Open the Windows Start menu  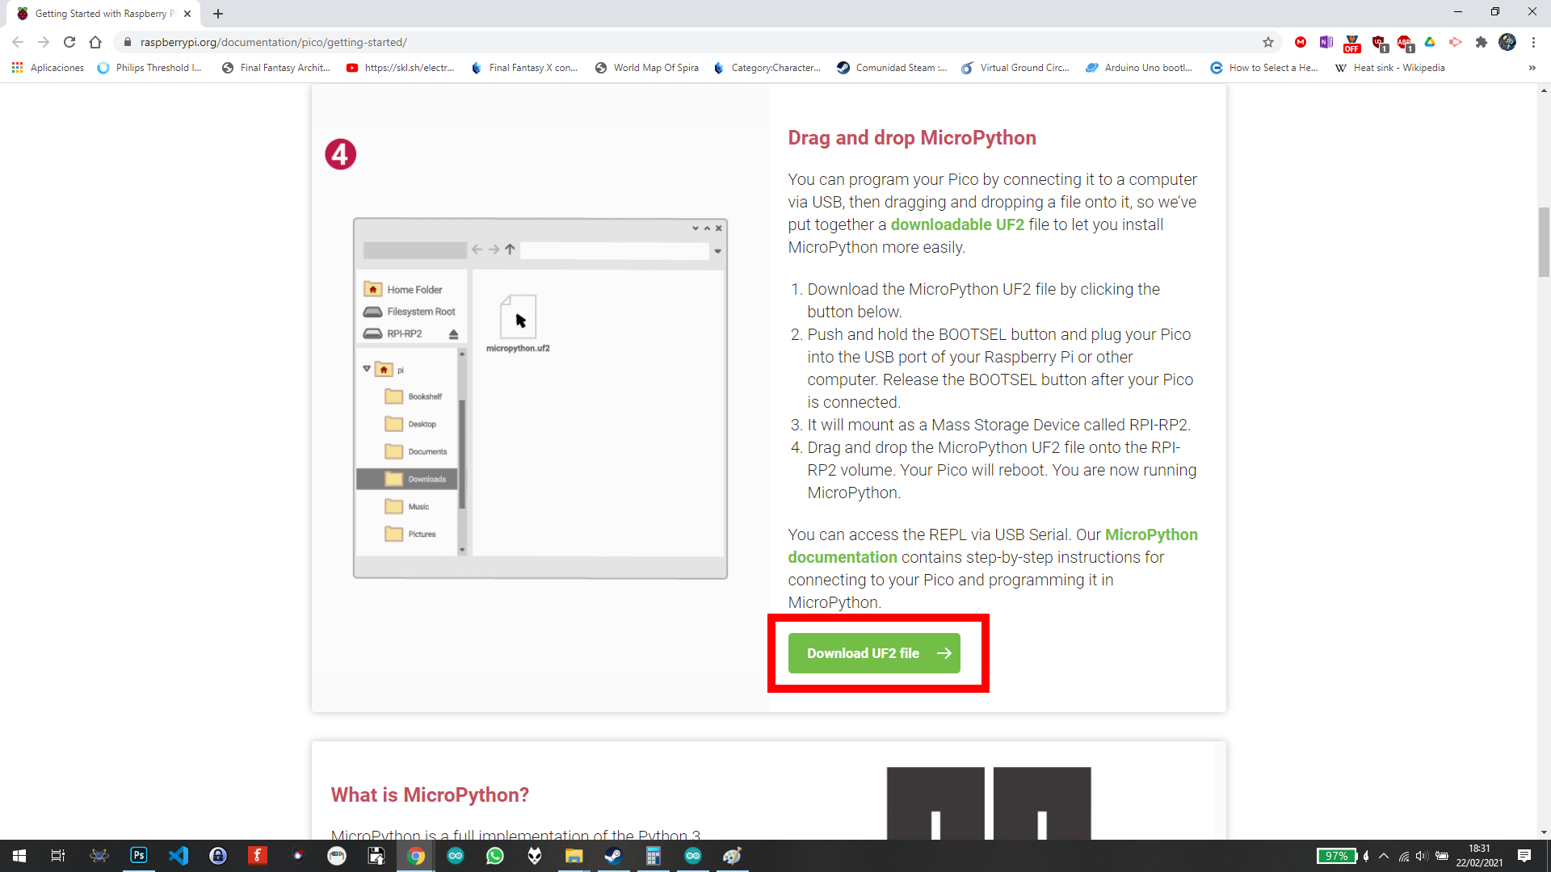[19, 856]
